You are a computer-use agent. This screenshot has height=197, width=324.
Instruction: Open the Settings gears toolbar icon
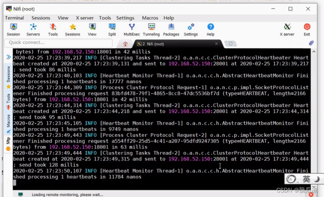pyautogui.click(x=191, y=29)
